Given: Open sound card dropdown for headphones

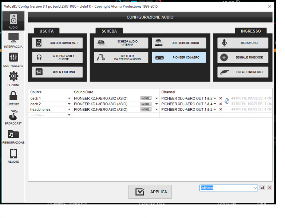Looking at the screenshot, I should 157,109.
